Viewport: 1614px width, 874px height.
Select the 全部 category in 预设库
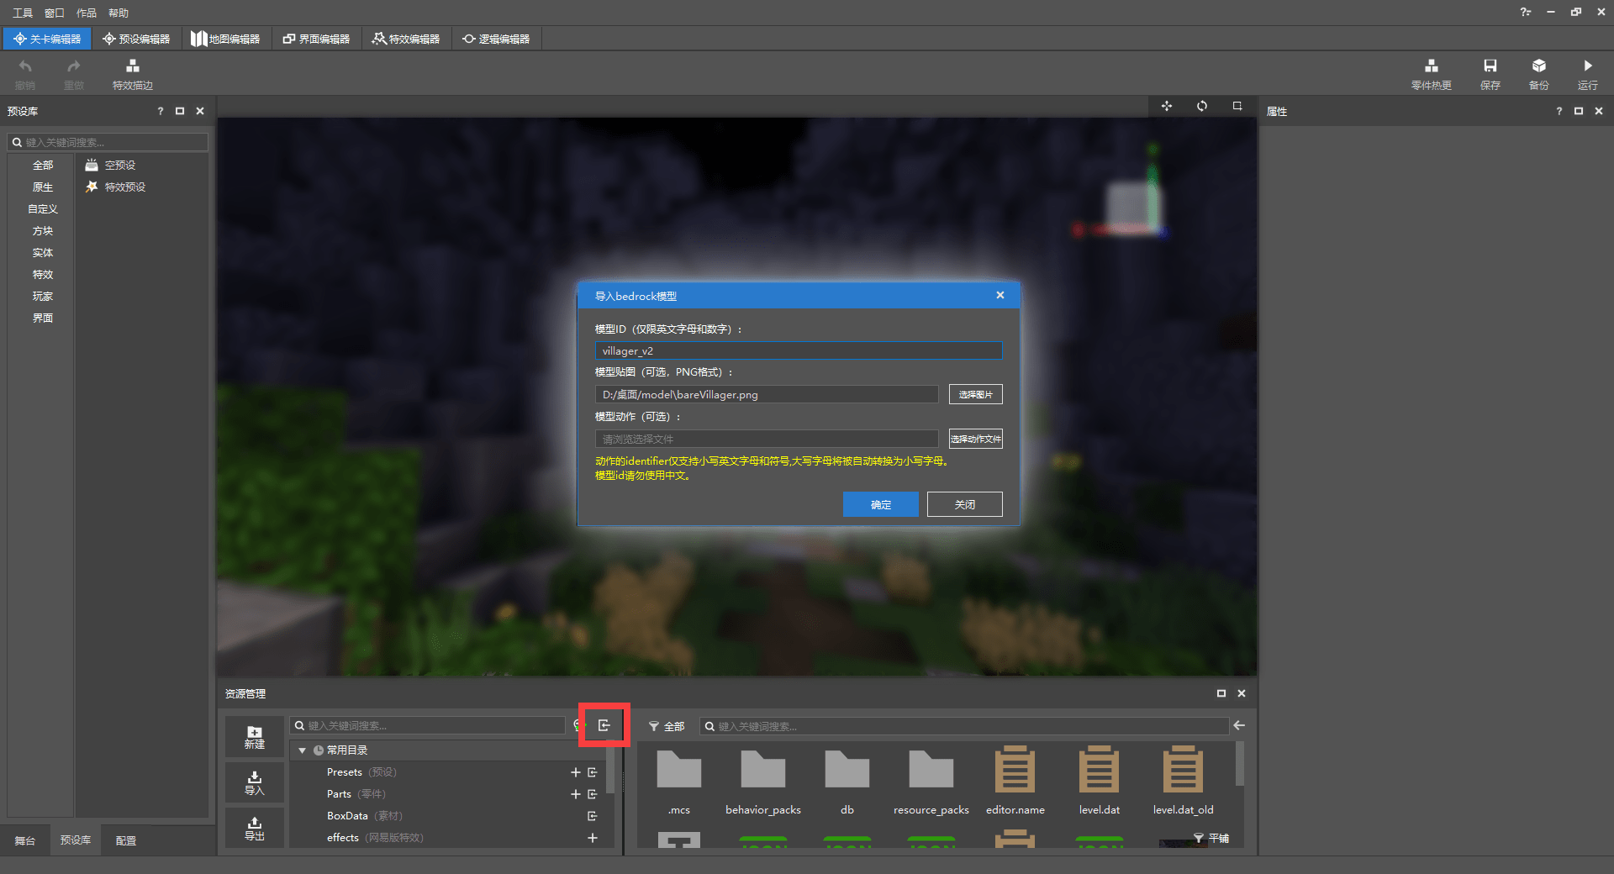[42, 165]
